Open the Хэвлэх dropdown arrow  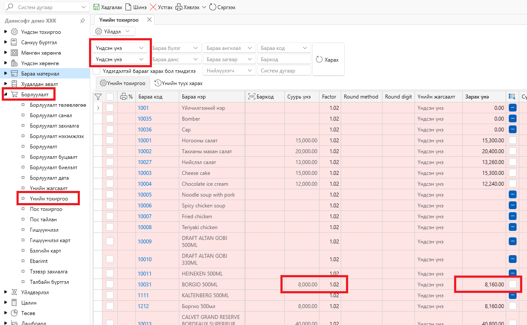204,7
